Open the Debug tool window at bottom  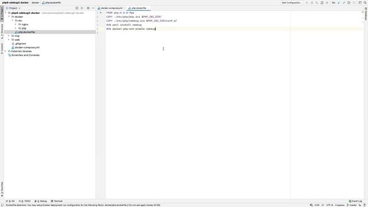pos(41,201)
